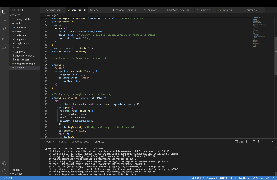
Task: Open the Extensions view
Action: click(x=4, y=47)
